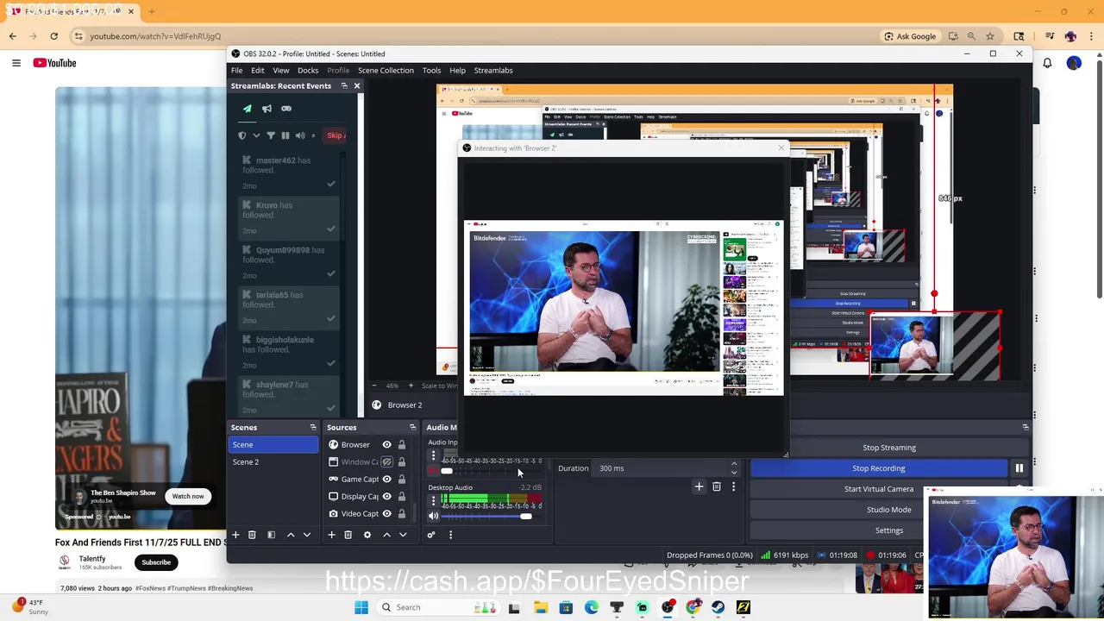Move scene up with arrow icon
This screenshot has height=621, width=1104.
click(291, 535)
